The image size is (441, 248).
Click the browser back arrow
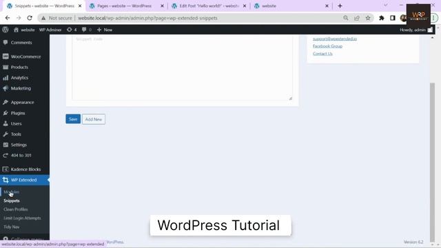point(8,18)
